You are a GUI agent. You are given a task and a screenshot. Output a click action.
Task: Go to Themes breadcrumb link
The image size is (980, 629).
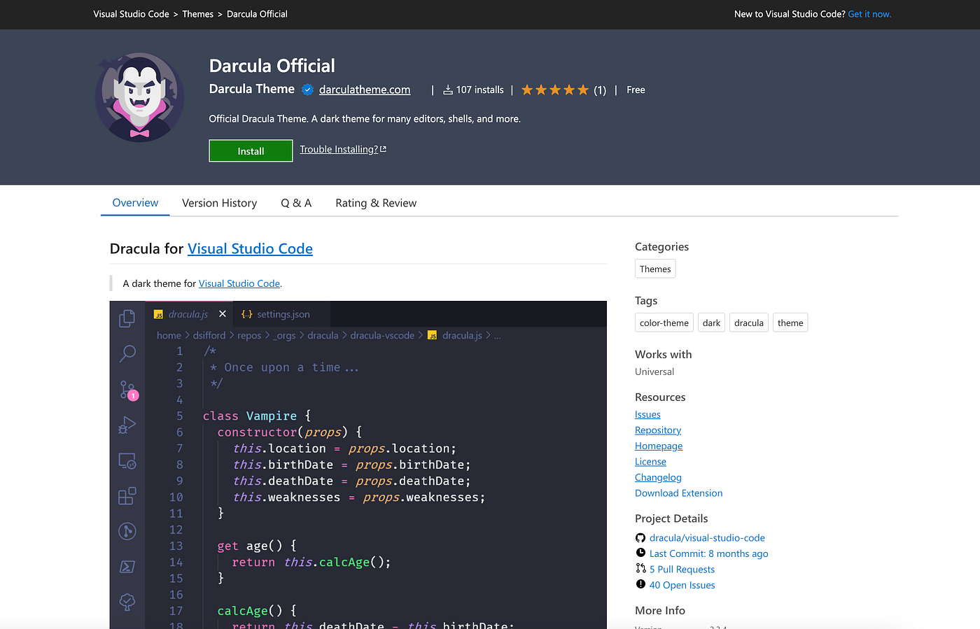(x=198, y=14)
